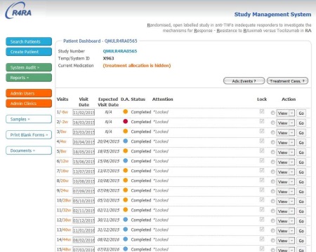Click Go button for visit 3/0w
Image resolution: width=316 pixels, height=252 pixels.
pos(301,133)
